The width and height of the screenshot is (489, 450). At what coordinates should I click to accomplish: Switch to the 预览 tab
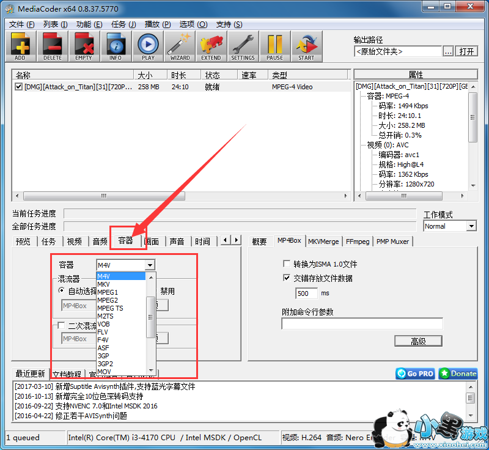point(23,242)
